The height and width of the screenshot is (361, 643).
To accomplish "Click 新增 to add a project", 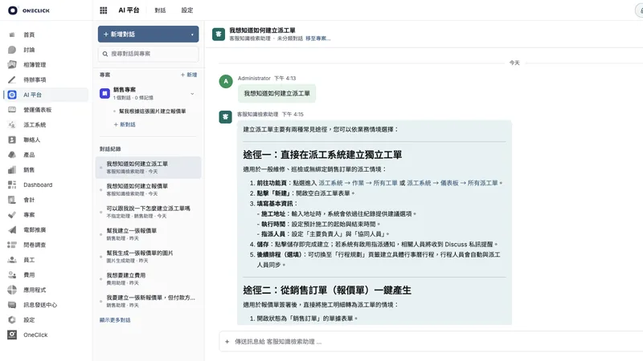I will point(189,75).
